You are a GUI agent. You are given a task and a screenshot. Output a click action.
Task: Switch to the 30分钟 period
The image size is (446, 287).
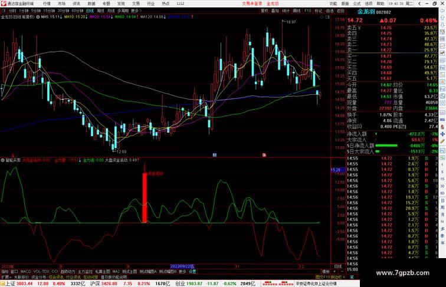(x=63, y=11)
